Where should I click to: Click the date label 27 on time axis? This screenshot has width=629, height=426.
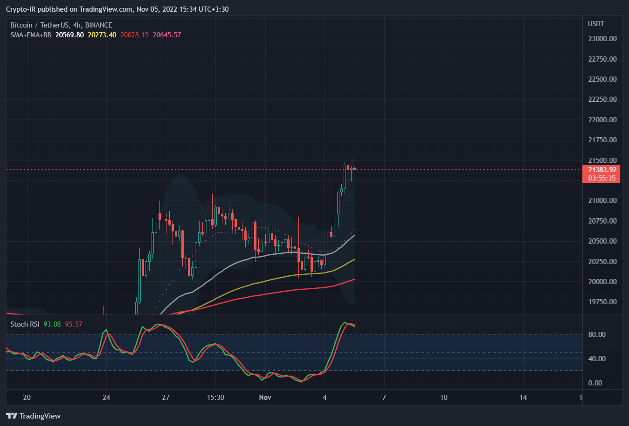pos(166,398)
